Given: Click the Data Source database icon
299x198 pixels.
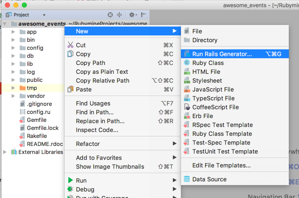Looking at the screenshot, I should click(187, 179).
